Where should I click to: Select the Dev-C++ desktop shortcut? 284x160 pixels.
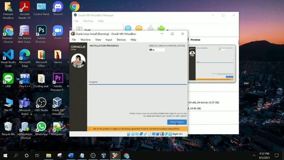pos(25,80)
